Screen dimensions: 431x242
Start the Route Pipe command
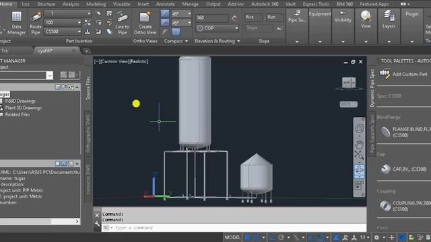[36, 23]
